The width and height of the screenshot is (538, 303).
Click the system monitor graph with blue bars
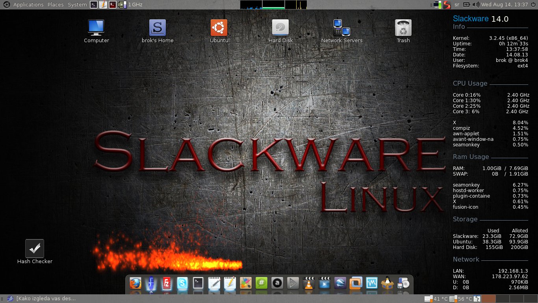pos(251,5)
